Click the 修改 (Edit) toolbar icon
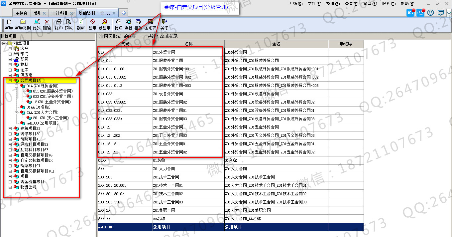The image size is (452, 237). [x=37, y=22]
